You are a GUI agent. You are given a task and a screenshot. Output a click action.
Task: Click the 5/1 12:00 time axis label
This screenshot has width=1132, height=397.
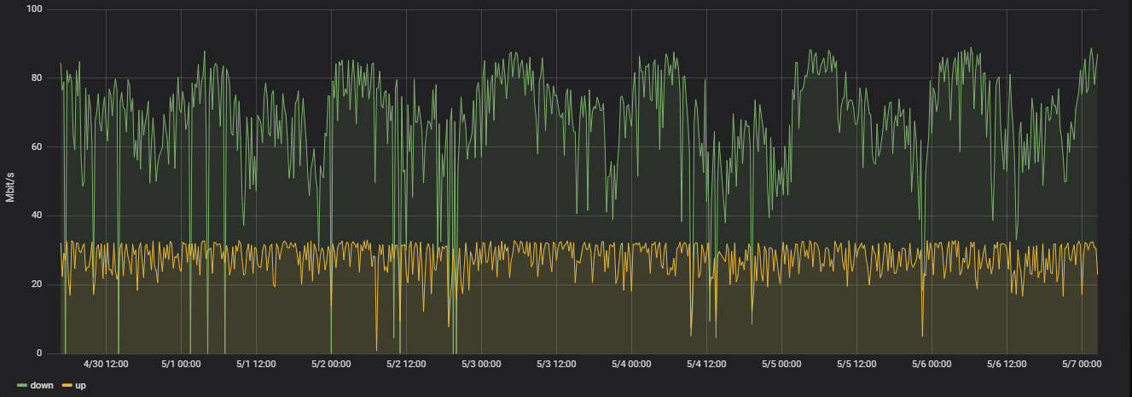(256, 364)
